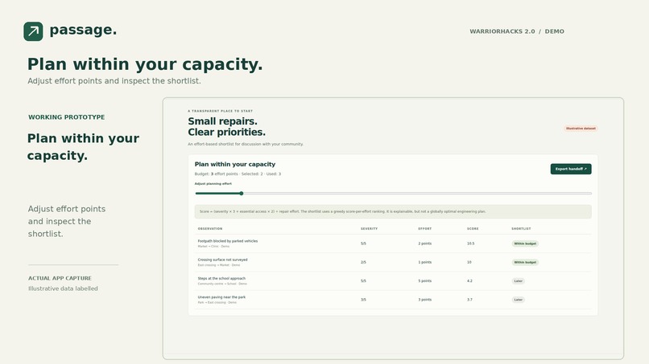649x364 pixels.
Task: Select the Crossing surface not surveyed row
Action: pos(393,263)
